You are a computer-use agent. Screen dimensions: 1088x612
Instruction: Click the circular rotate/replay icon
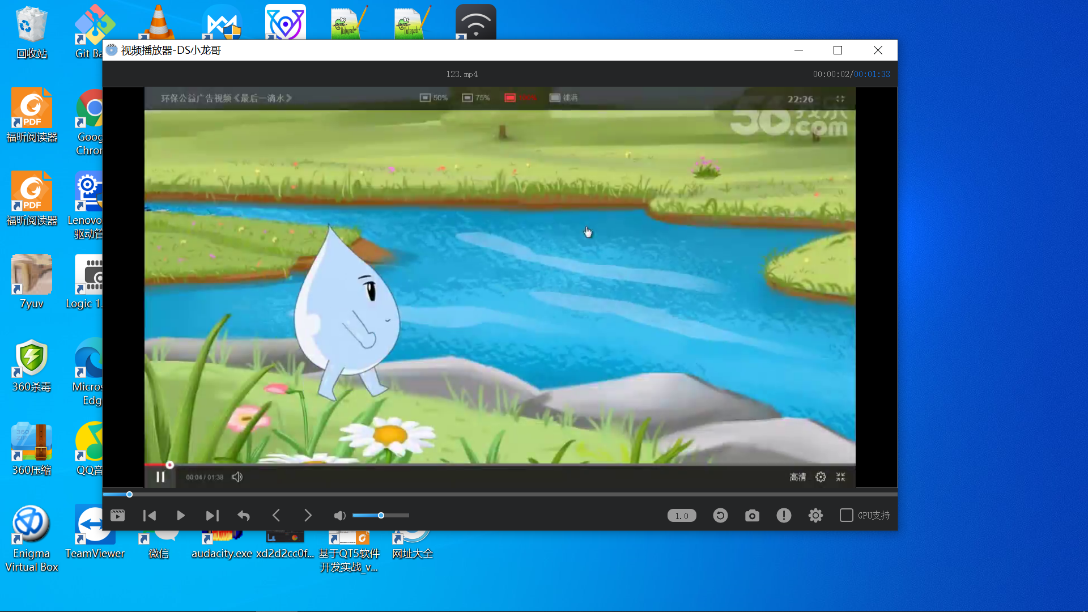[720, 515]
